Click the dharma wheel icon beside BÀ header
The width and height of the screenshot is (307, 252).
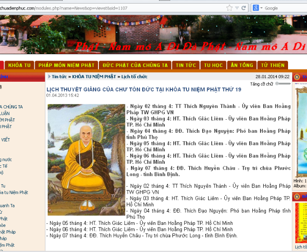click(297, 196)
